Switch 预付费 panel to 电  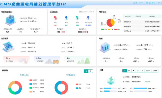pyautogui.click(x=86, y=71)
